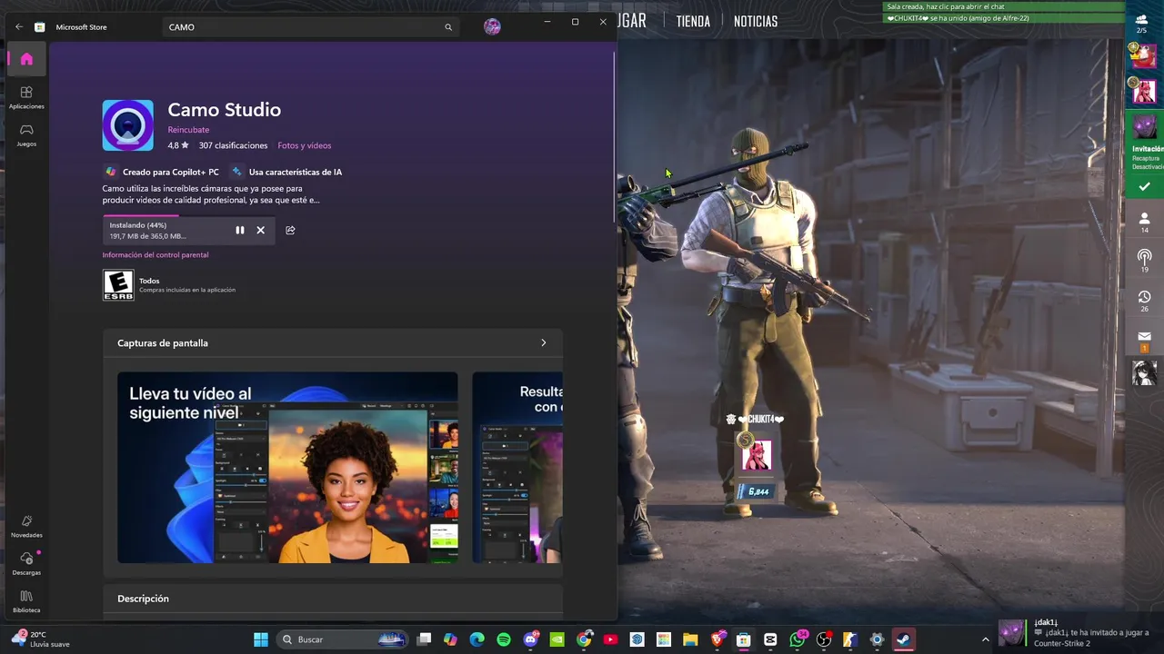Open the weather widget showing 20°C
This screenshot has width=1164, height=654.
40,639
